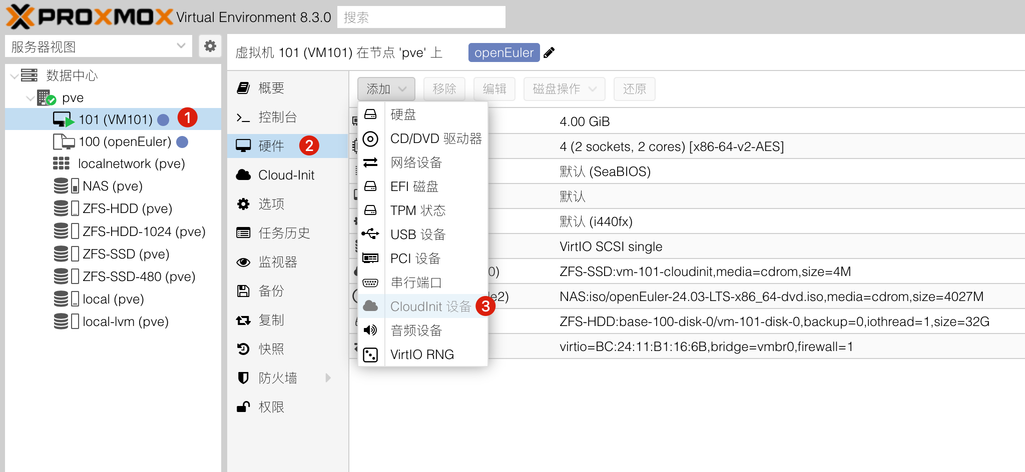Viewport: 1025px width, 472px height.
Task: Click the 备份 floppy disk icon
Action: click(243, 291)
